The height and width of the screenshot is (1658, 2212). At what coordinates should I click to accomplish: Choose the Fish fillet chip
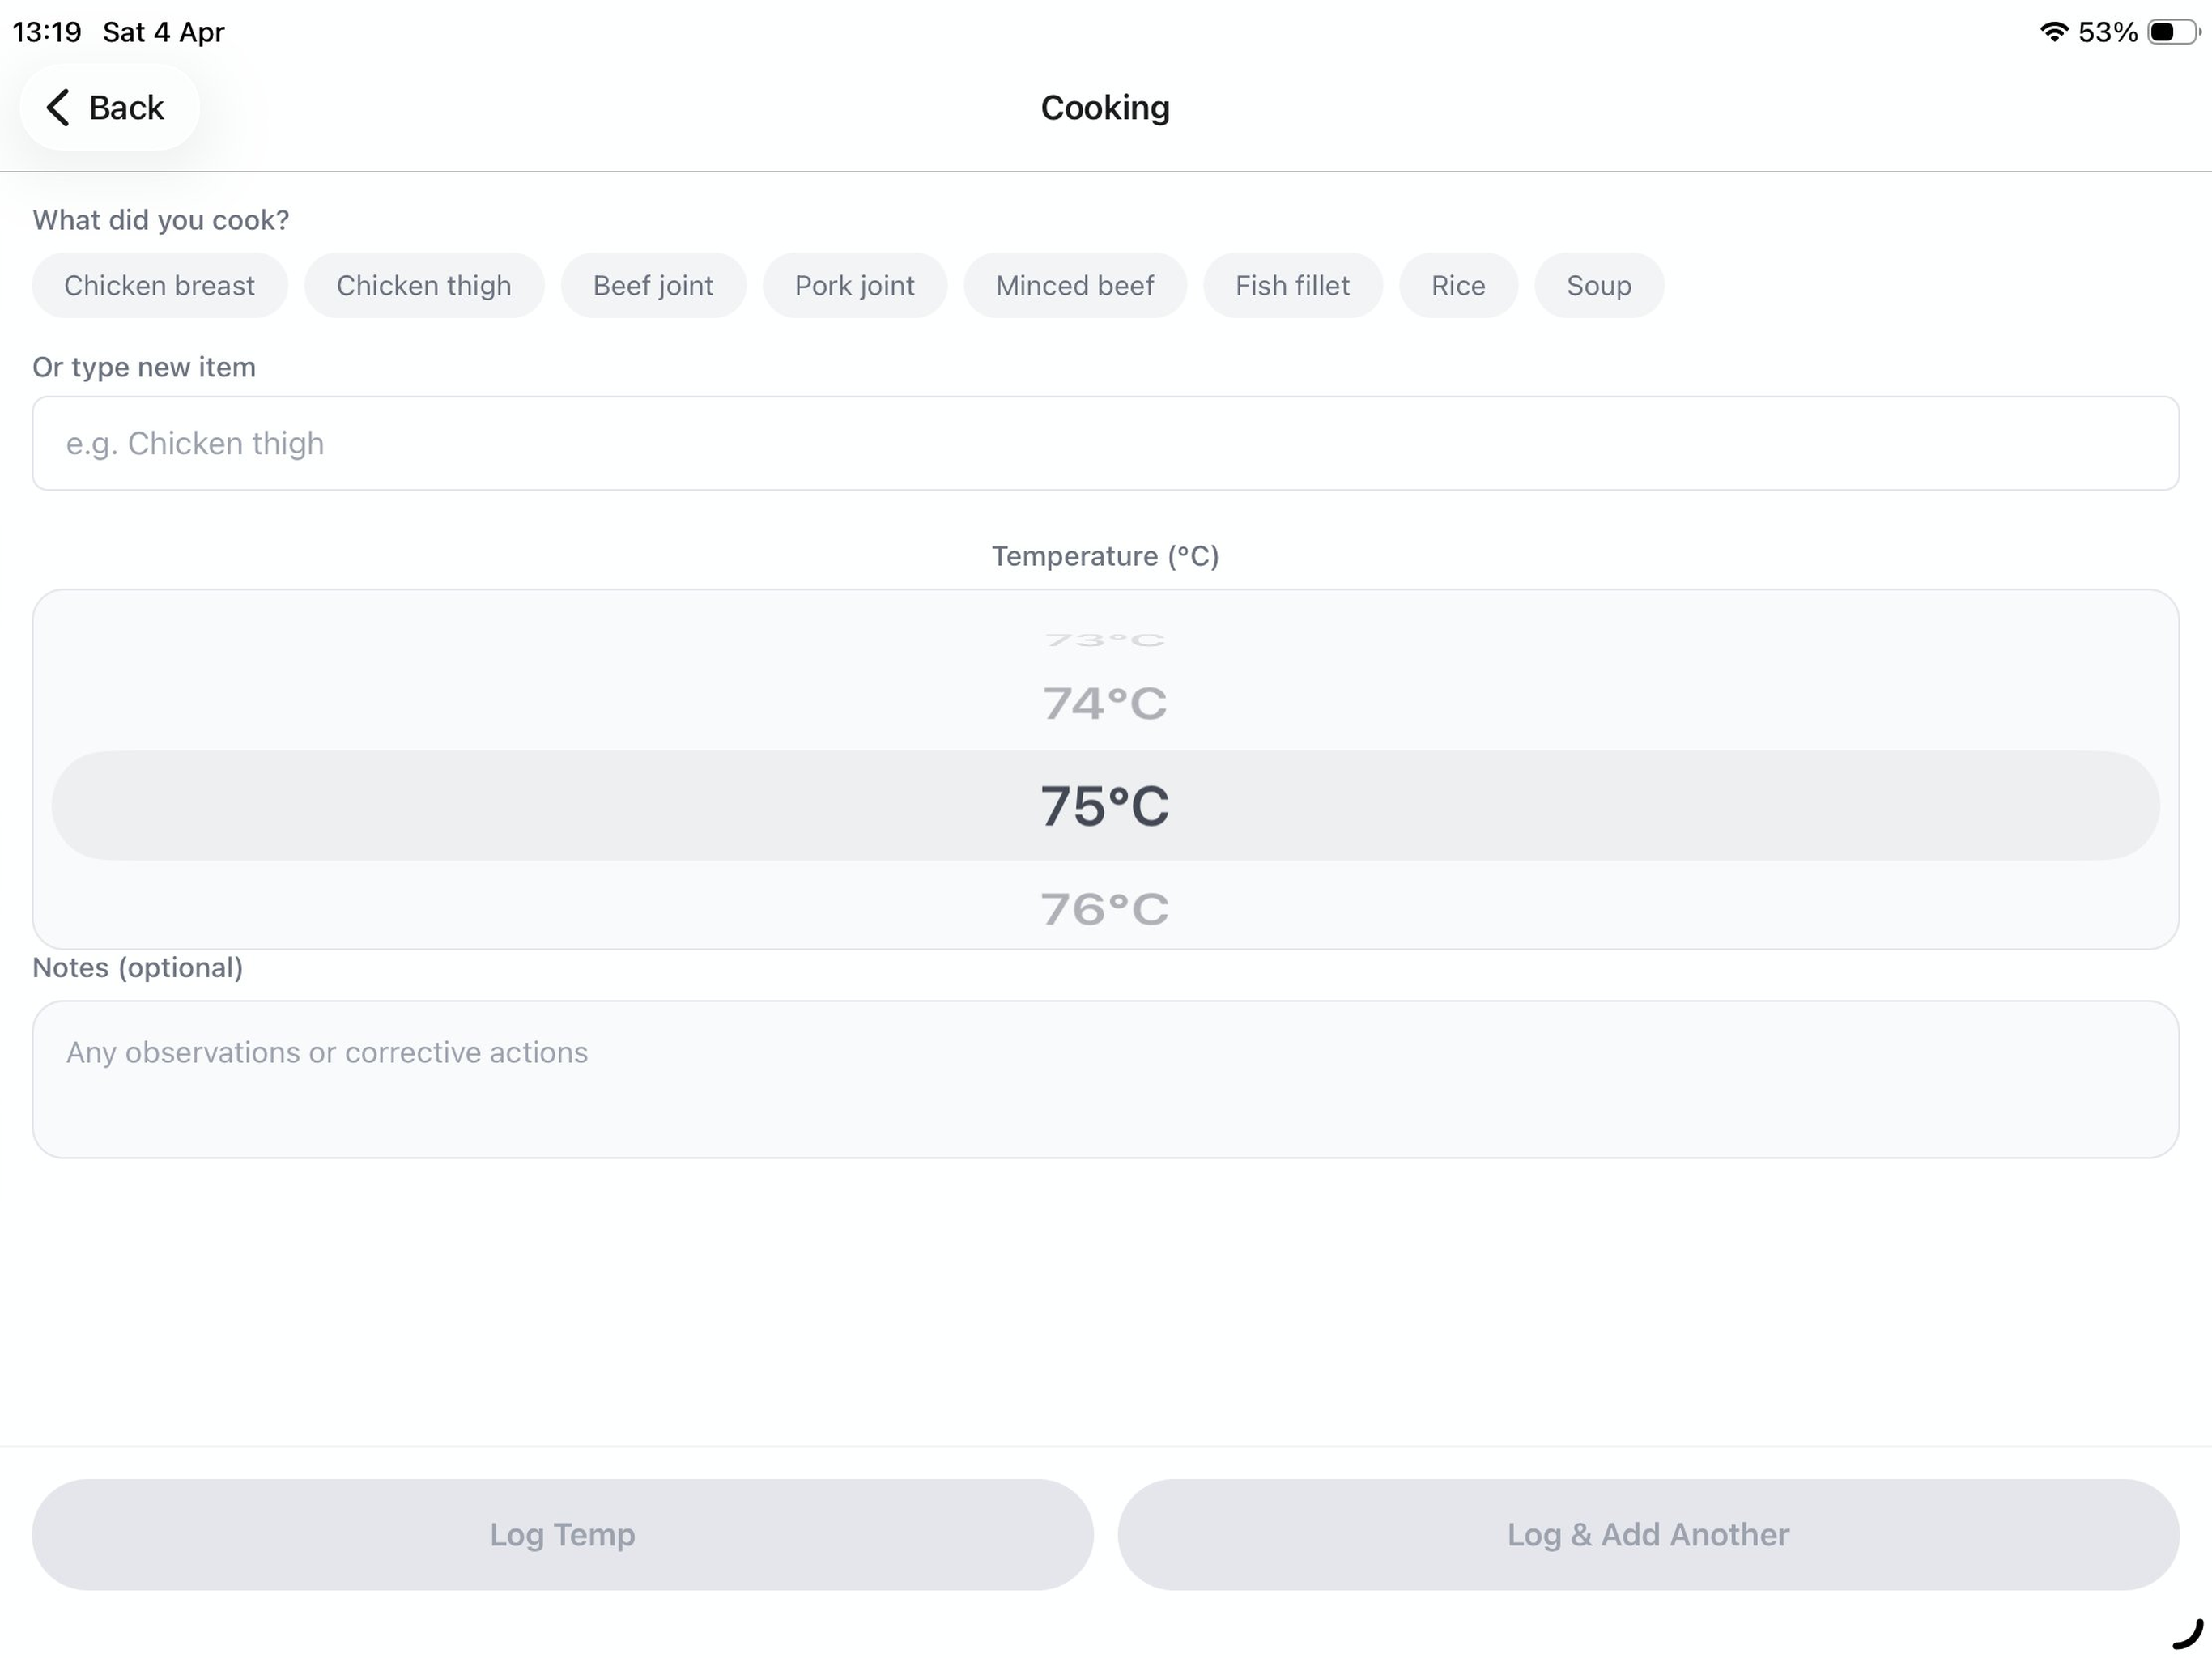(x=1293, y=286)
